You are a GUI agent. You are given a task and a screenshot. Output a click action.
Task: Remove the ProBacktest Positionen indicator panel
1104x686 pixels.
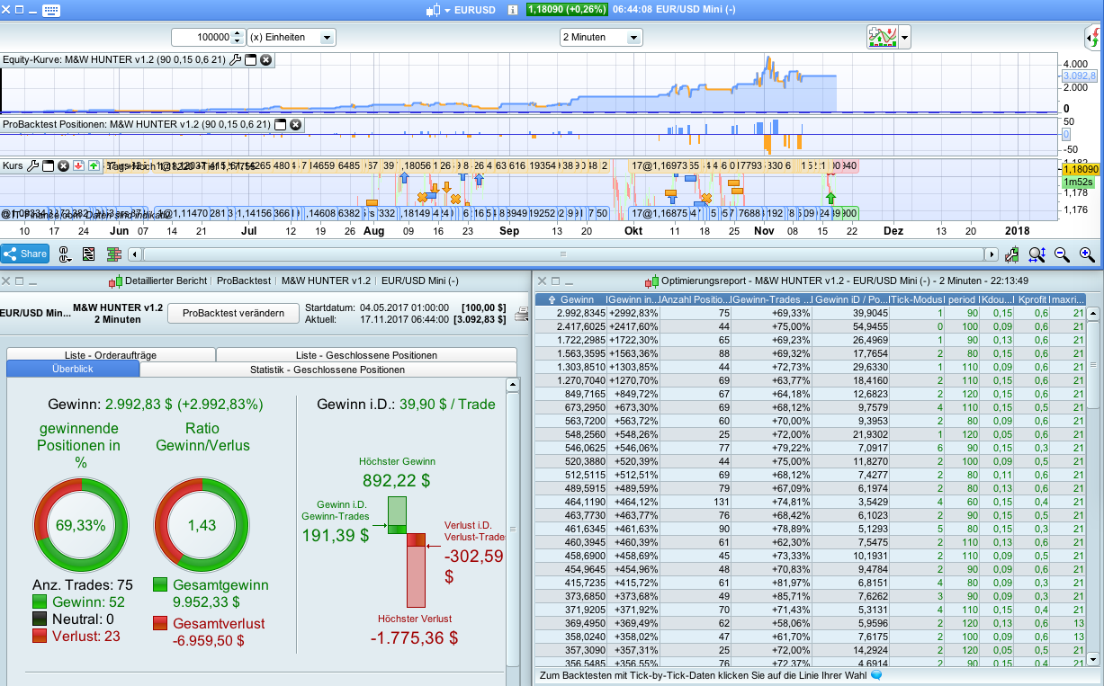(295, 124)
